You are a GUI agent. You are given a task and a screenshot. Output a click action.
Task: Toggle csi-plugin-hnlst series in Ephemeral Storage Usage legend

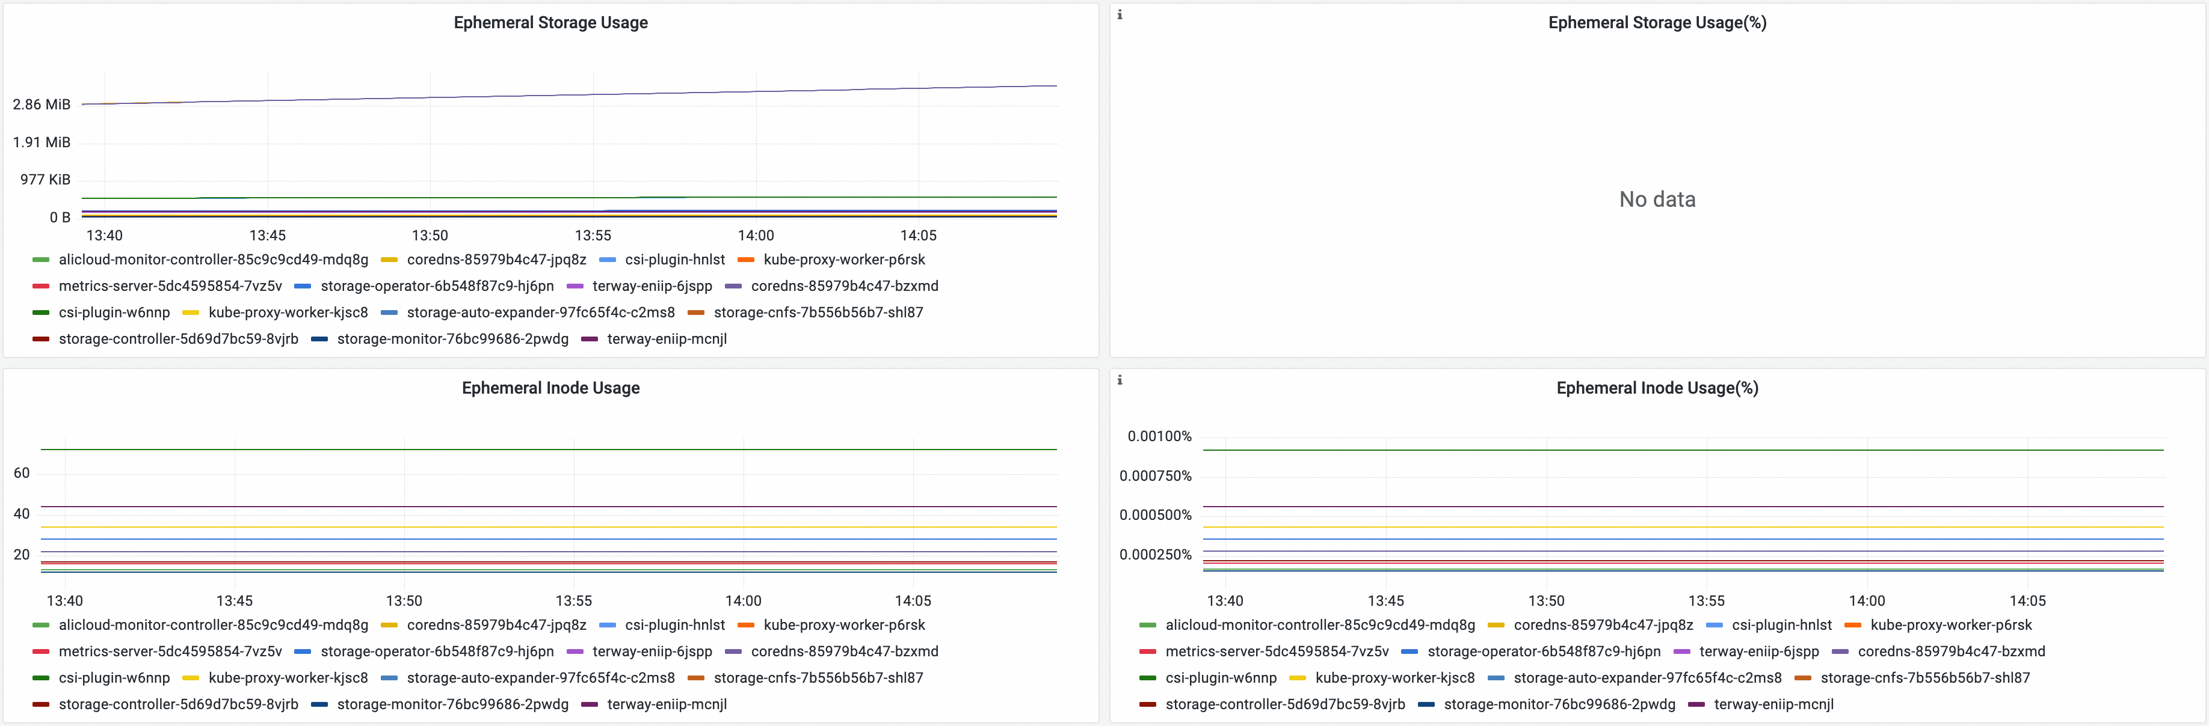(x=675, y=260)
